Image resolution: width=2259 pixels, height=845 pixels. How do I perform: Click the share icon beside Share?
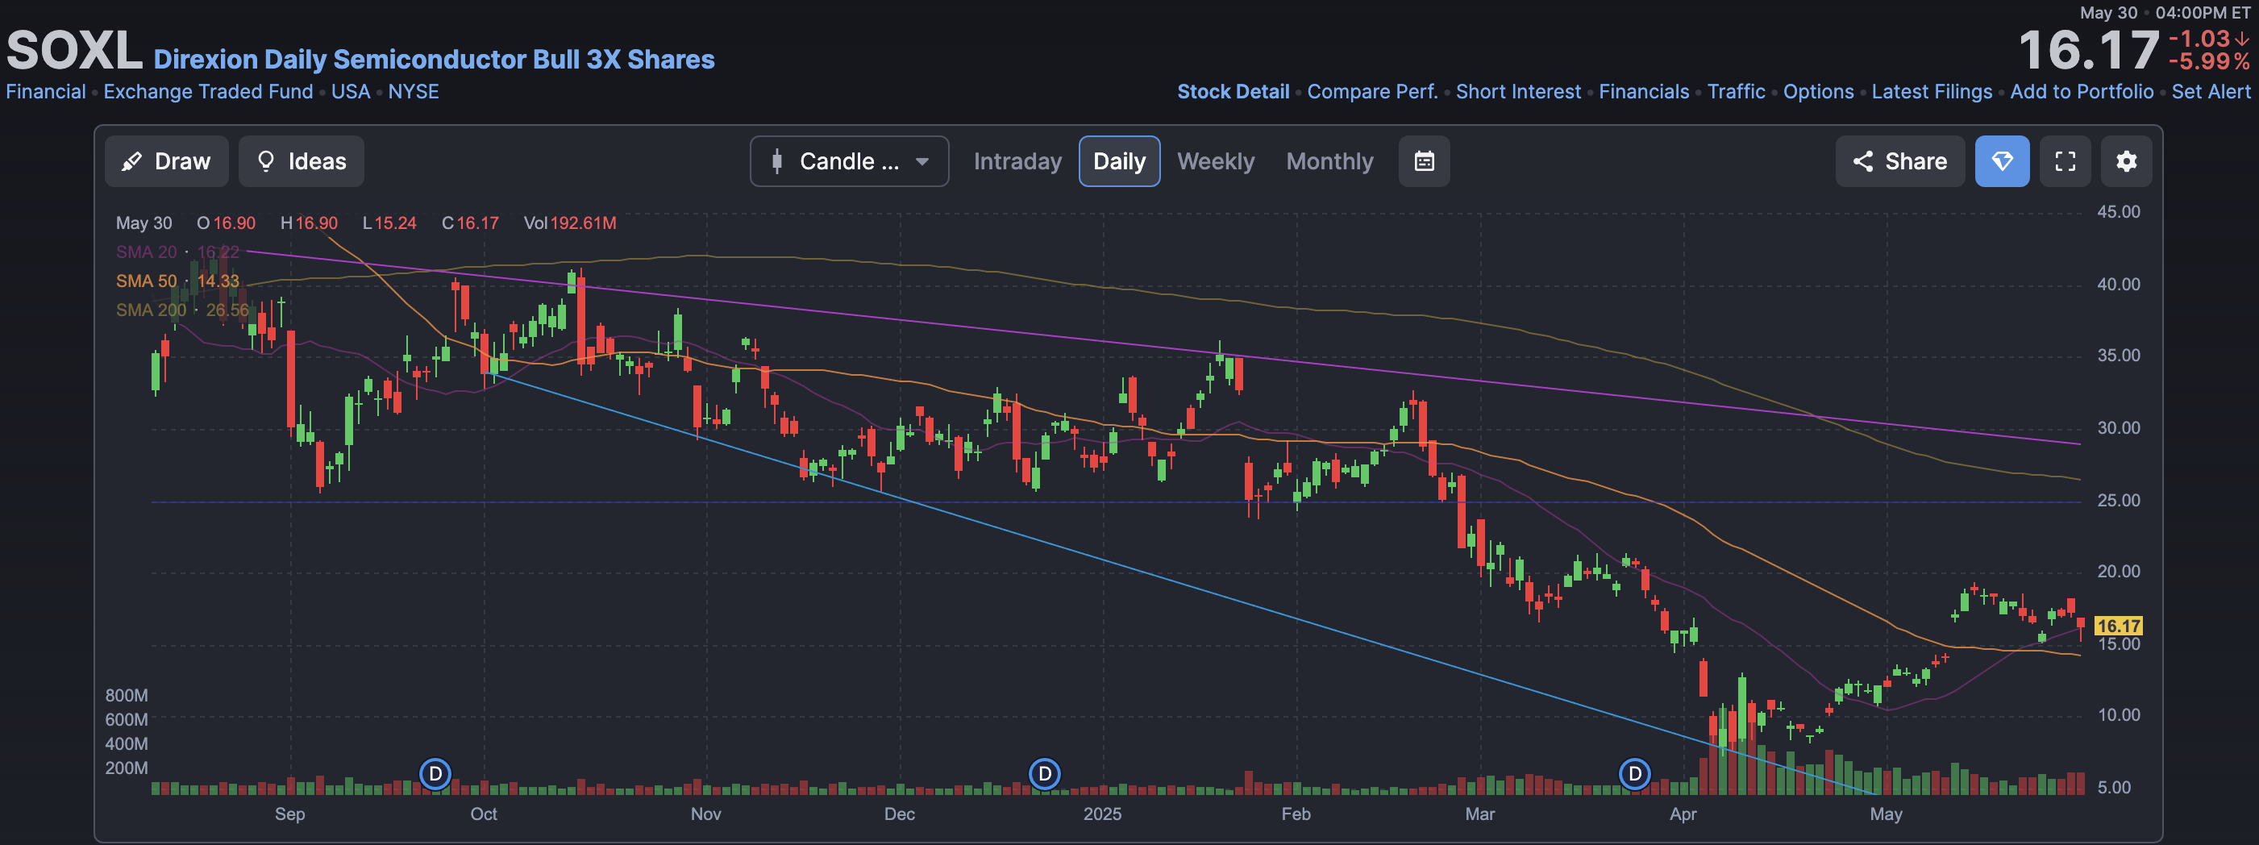click(x=1862, y=161)
